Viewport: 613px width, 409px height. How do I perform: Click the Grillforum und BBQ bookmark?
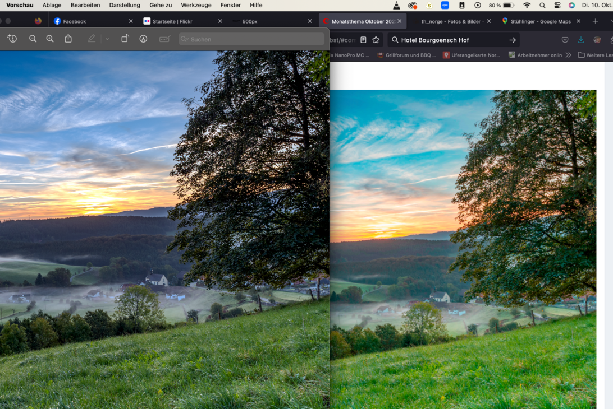pos(406,55)
